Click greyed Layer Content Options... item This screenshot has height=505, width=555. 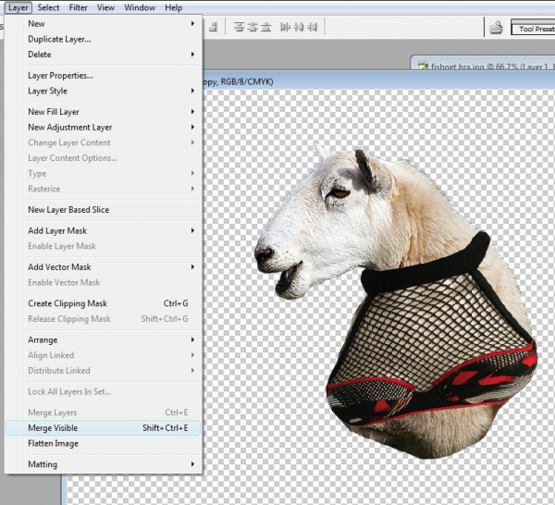coord(104,158)
